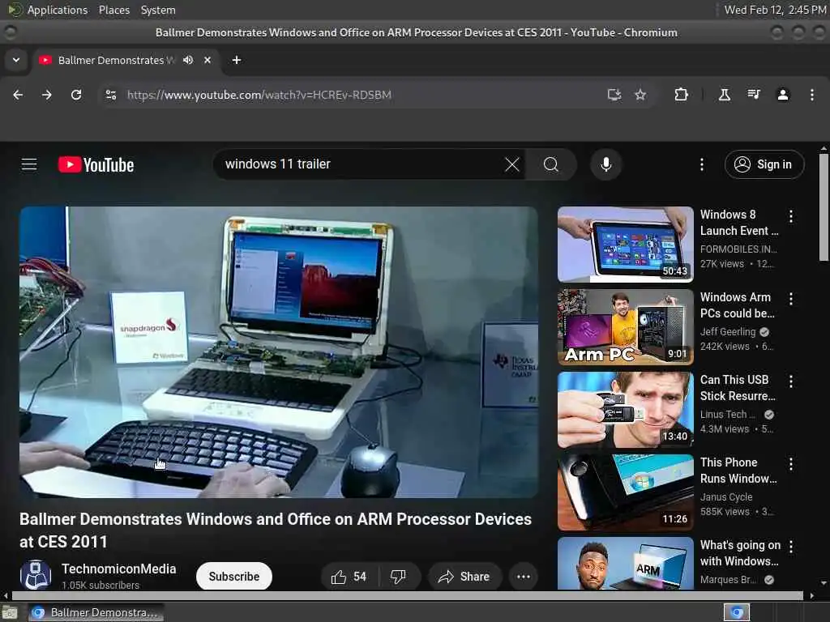Click the install/cast screen icon in address bar

[x=614, y=95]
